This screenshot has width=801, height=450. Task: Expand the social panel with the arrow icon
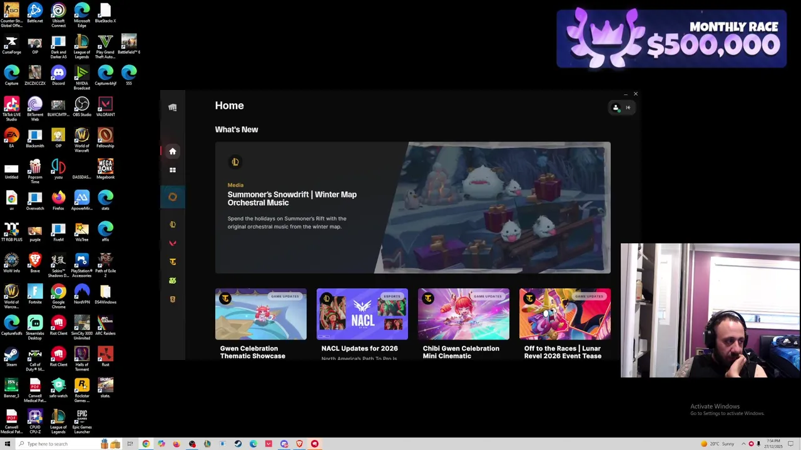(x=628, y=107)
